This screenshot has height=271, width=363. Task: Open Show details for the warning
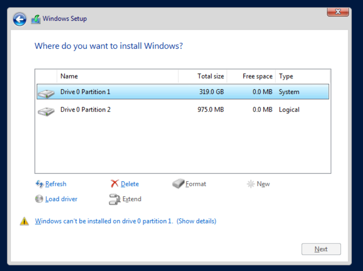[x=196, y=221]
